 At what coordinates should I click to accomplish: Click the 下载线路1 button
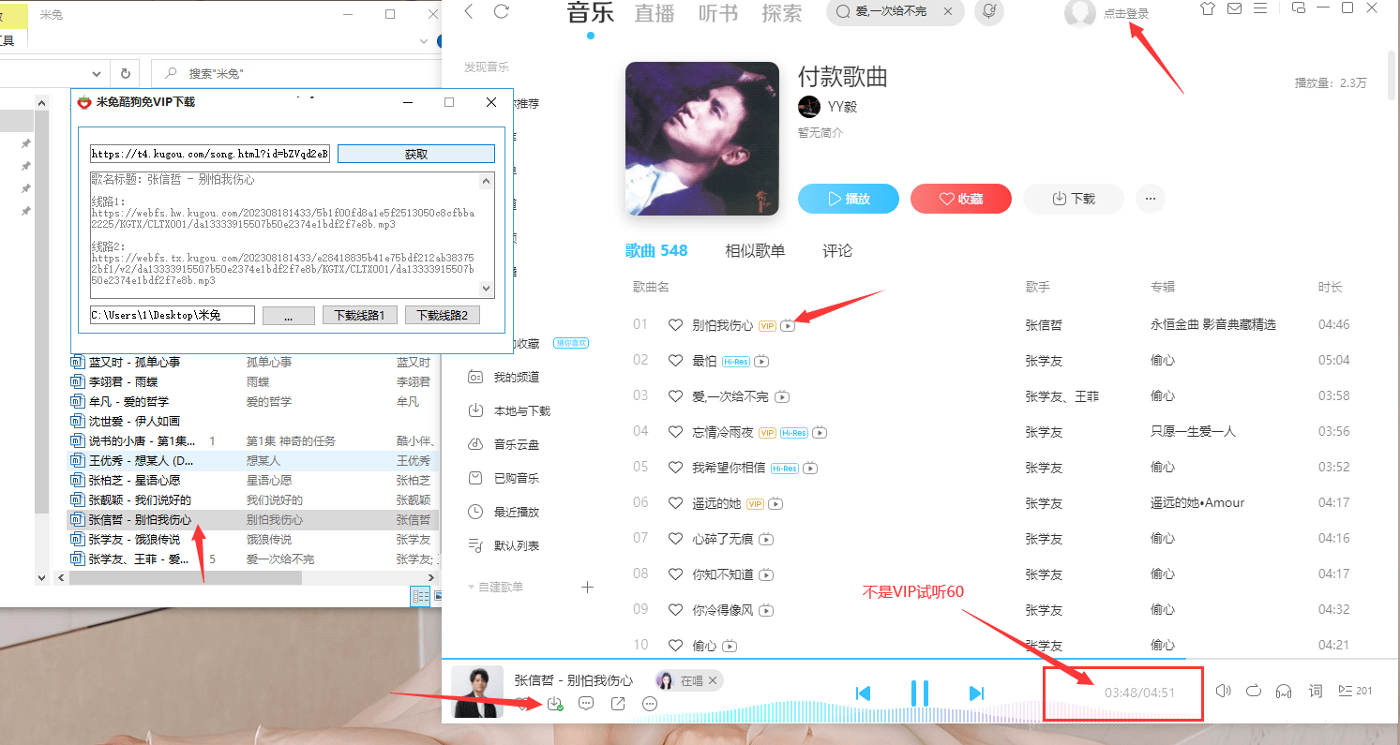tap(360, 315)
